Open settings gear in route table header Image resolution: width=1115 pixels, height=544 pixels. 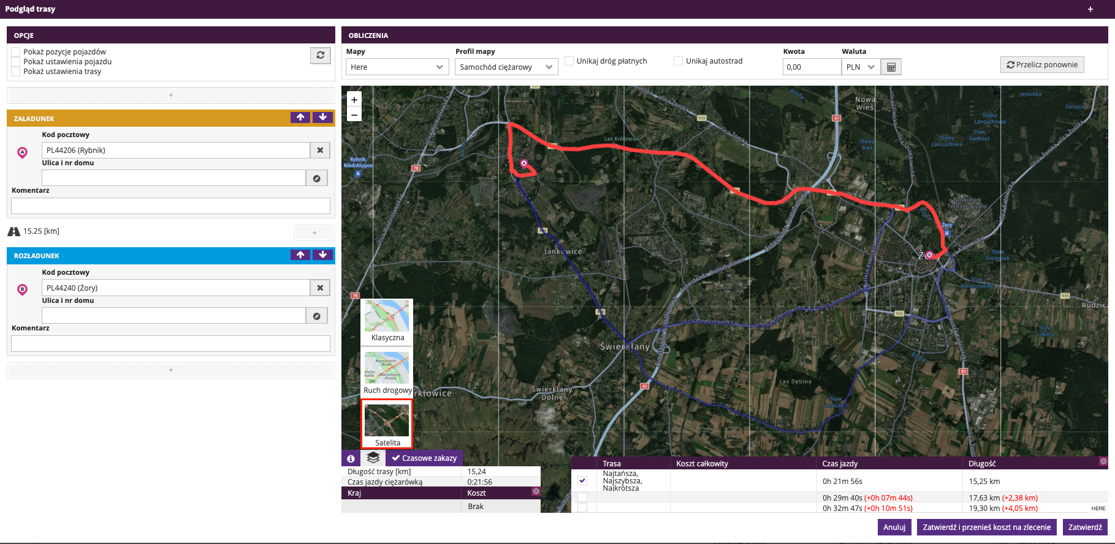click(1103, 461)
